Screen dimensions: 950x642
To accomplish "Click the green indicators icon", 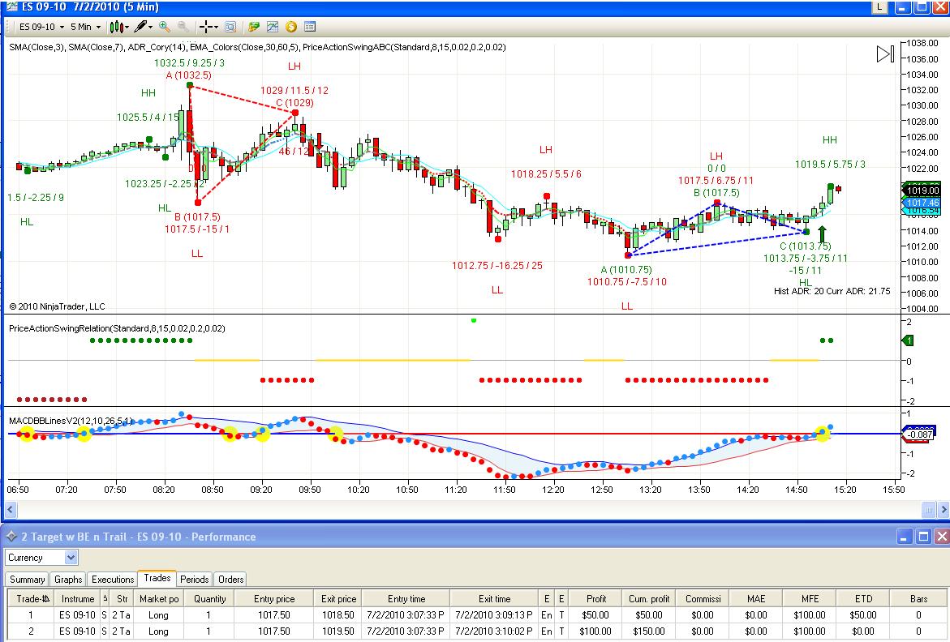I will pyautogui.click(x=254, y=27).
